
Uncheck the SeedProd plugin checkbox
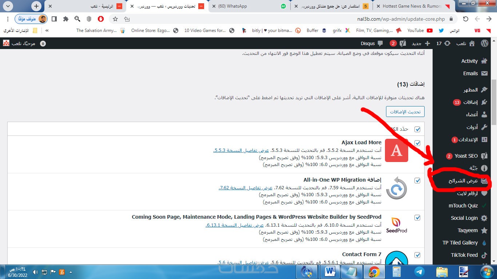417,218
